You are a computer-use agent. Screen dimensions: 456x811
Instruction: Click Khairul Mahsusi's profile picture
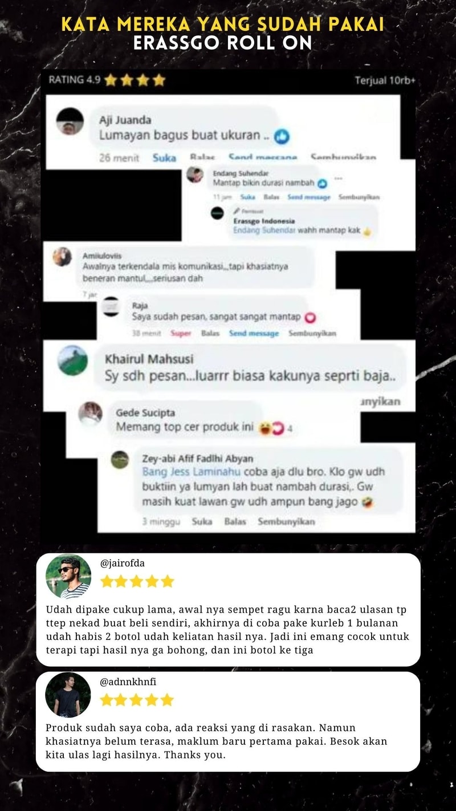73,360
